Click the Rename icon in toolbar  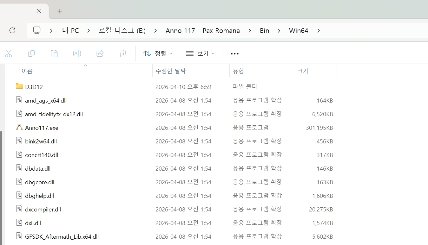coord(77,54)
